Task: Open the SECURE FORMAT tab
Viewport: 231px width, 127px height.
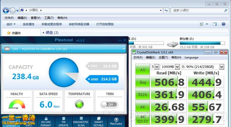Action: (46, 122)
